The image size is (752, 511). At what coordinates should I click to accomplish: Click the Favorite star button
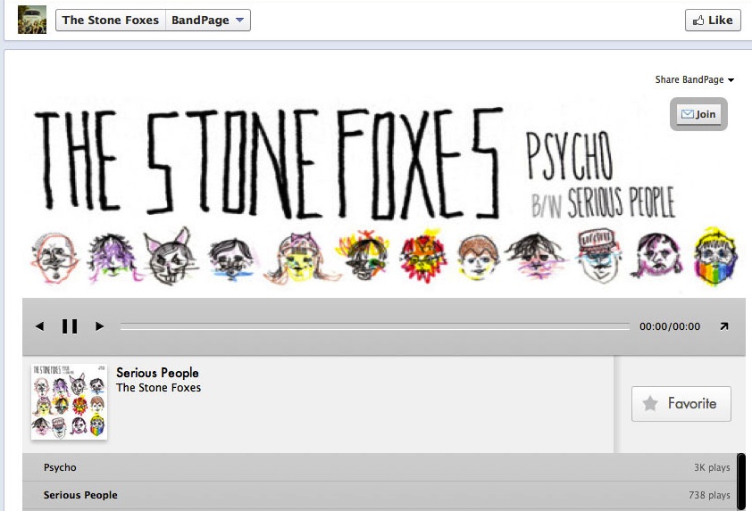(x=681, y=404)
